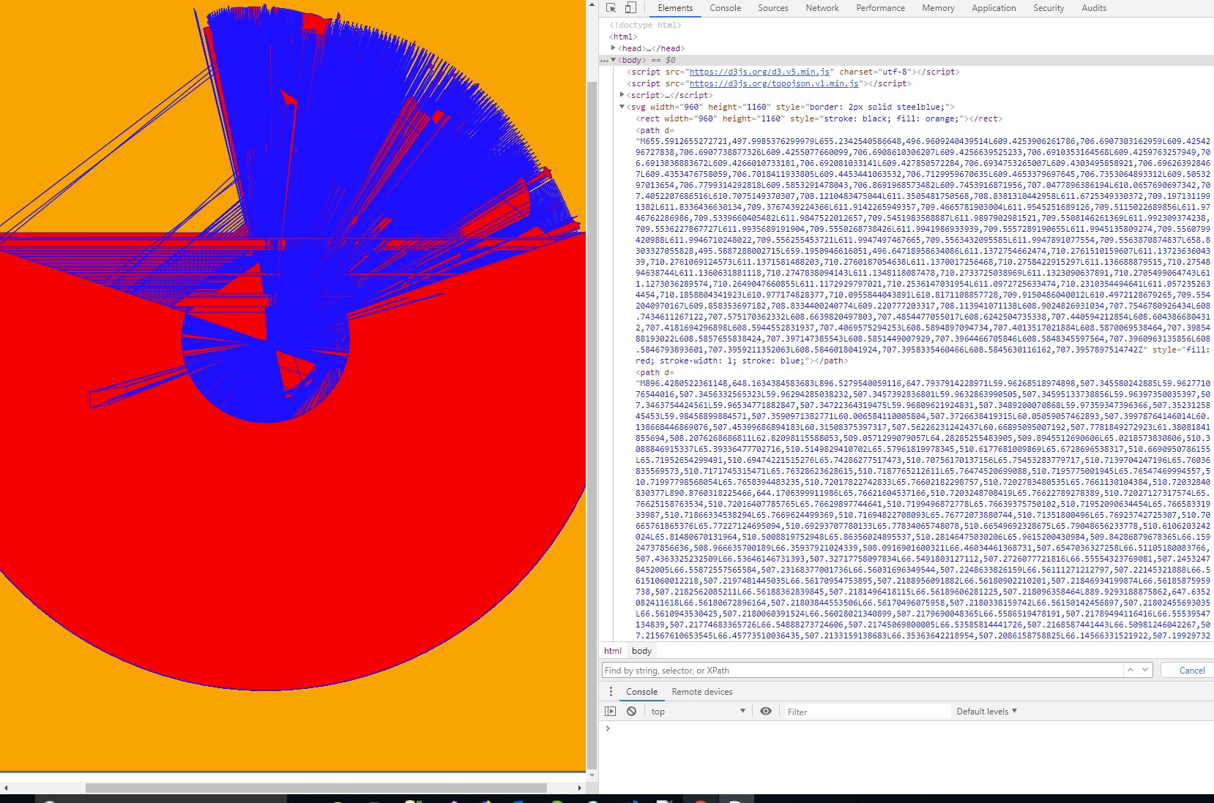Click the page's left scroll arrow

pos(6,788)
